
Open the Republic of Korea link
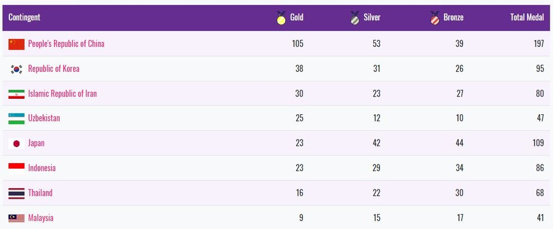pyautogui.click(x=54, y=68)
